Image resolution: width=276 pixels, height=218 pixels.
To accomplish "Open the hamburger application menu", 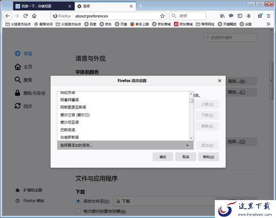I will (269, 16).
